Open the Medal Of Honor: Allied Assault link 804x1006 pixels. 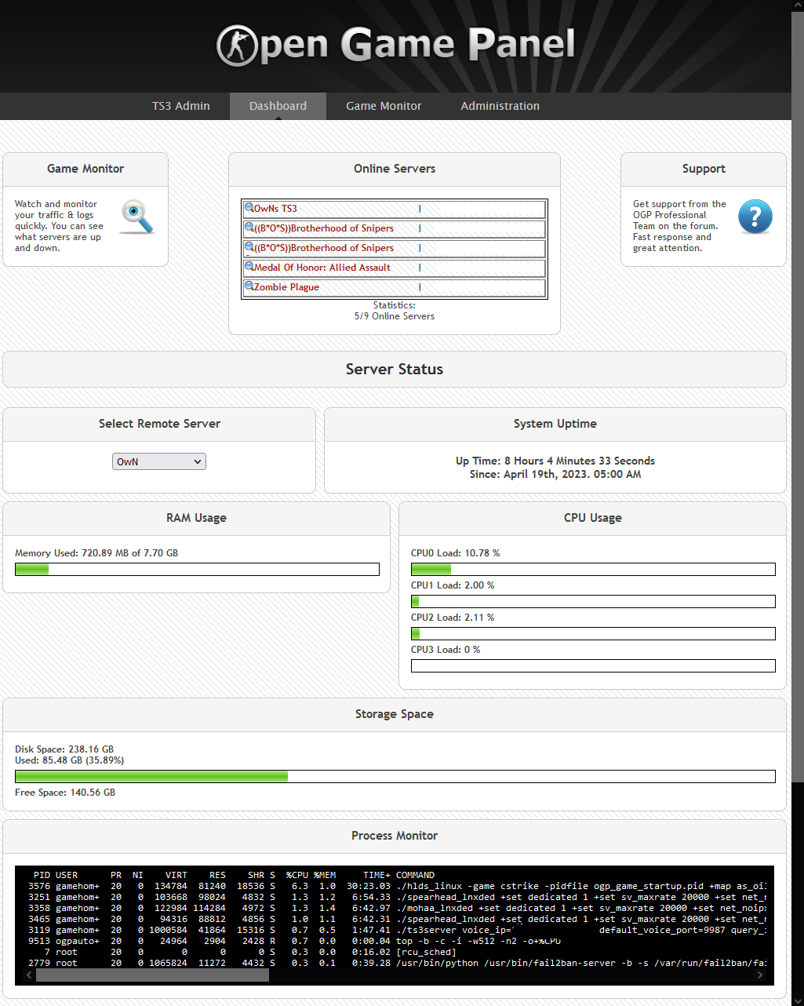(x=322, y=268)
